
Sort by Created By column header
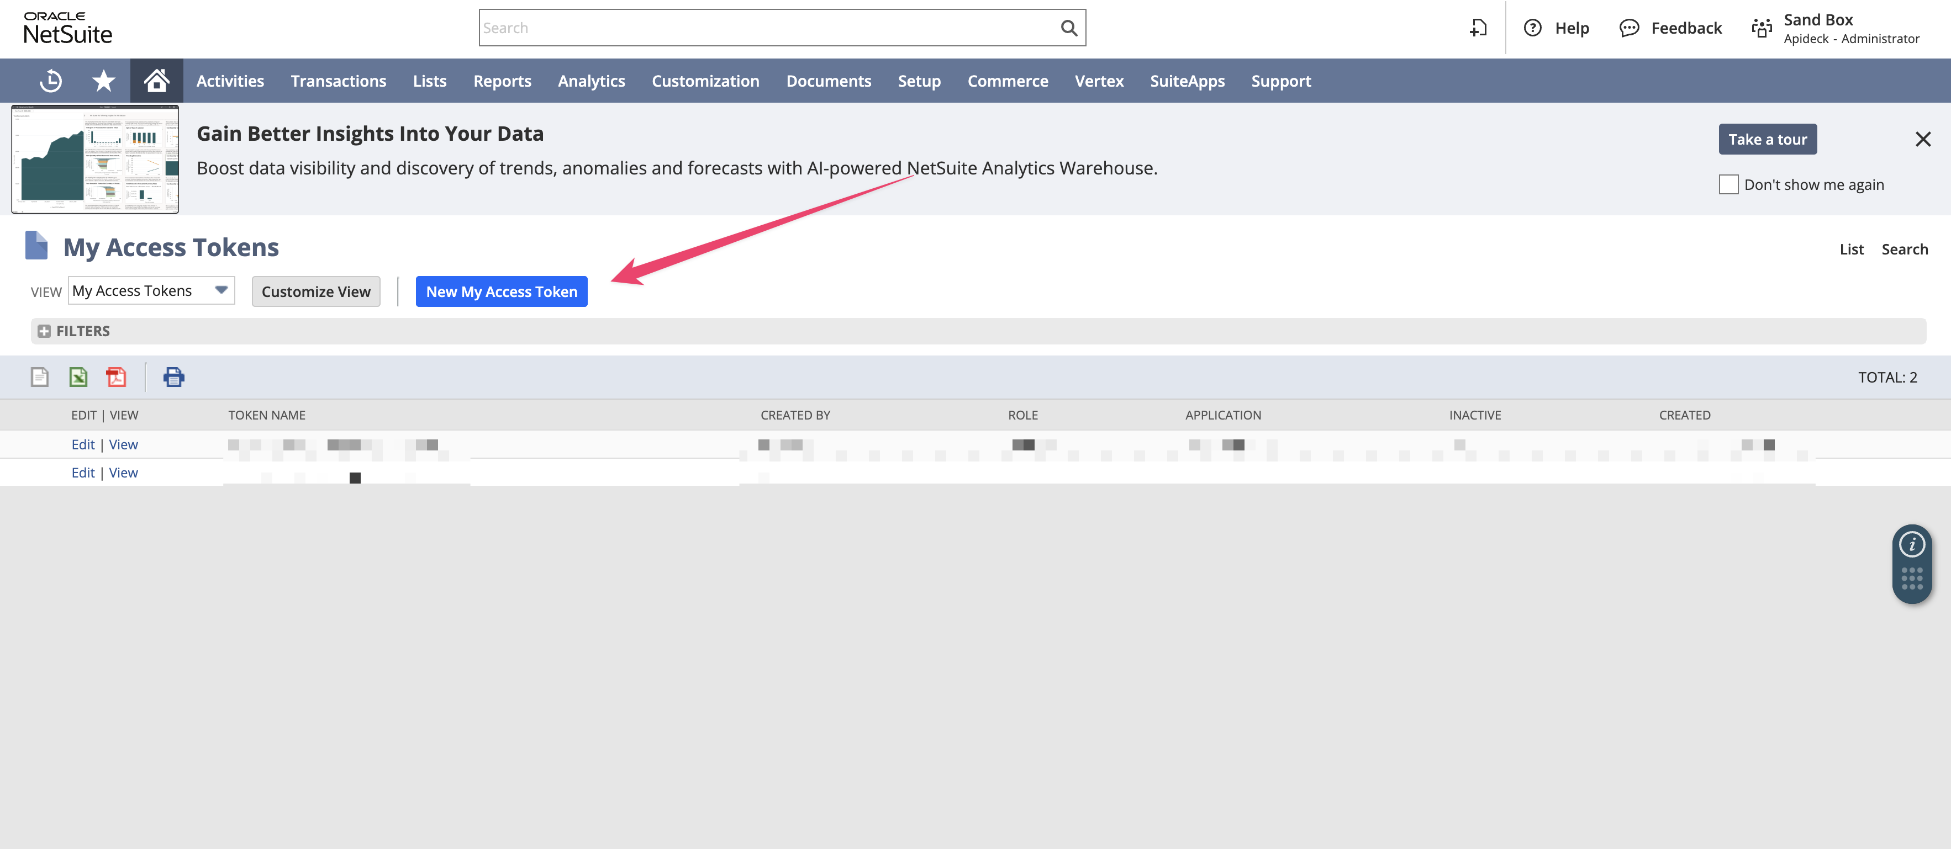pyautogui.click(x=795, y=415)
